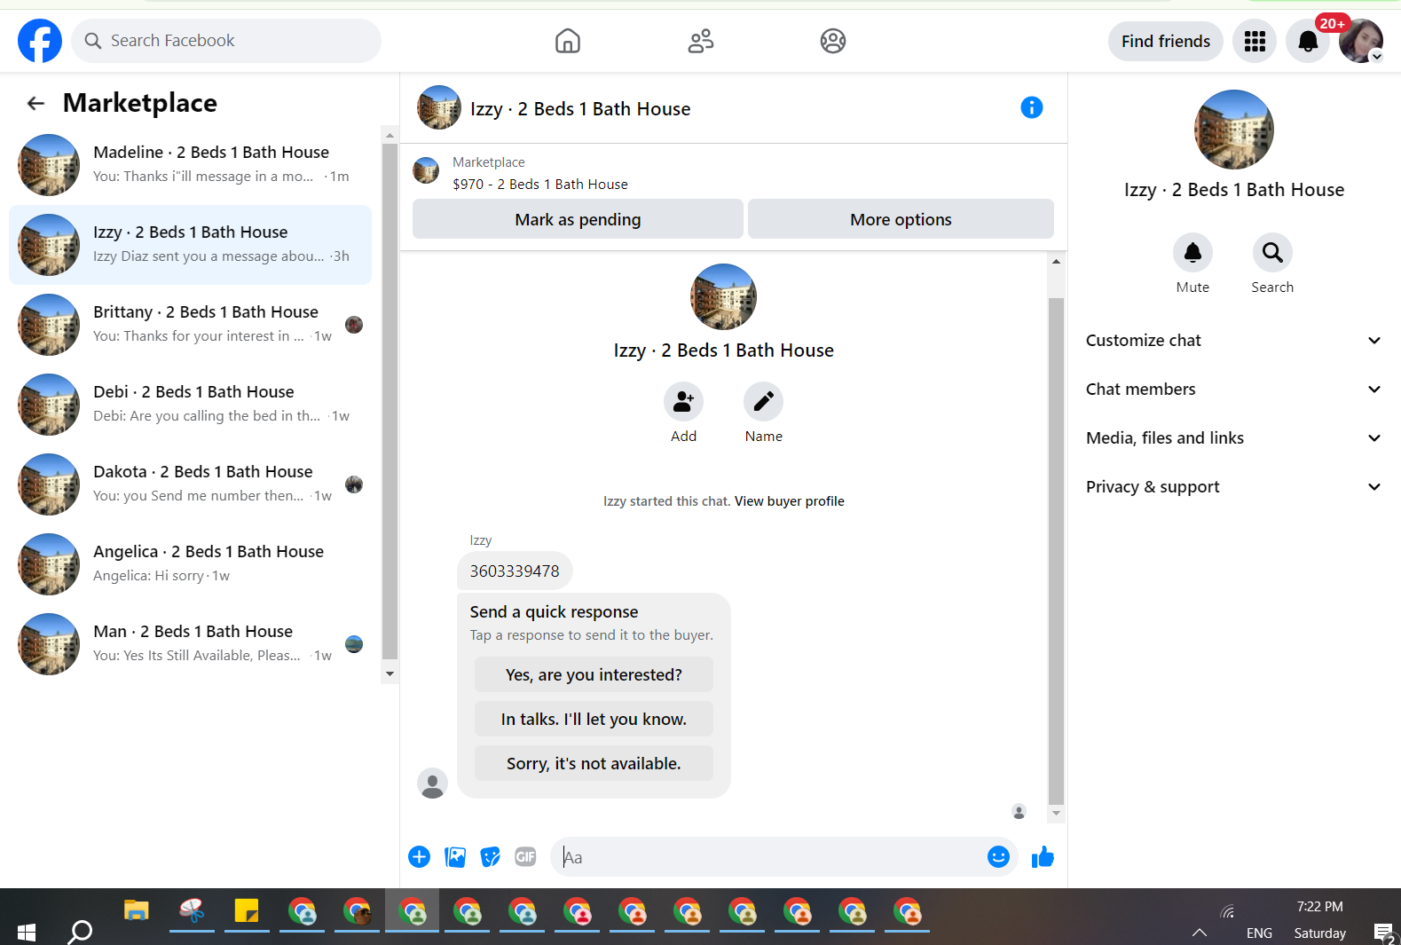Open the $970 - 2 Beds 1 Bath House listing
Screen dimensions: 1401x945
click(x=540, y=185)
